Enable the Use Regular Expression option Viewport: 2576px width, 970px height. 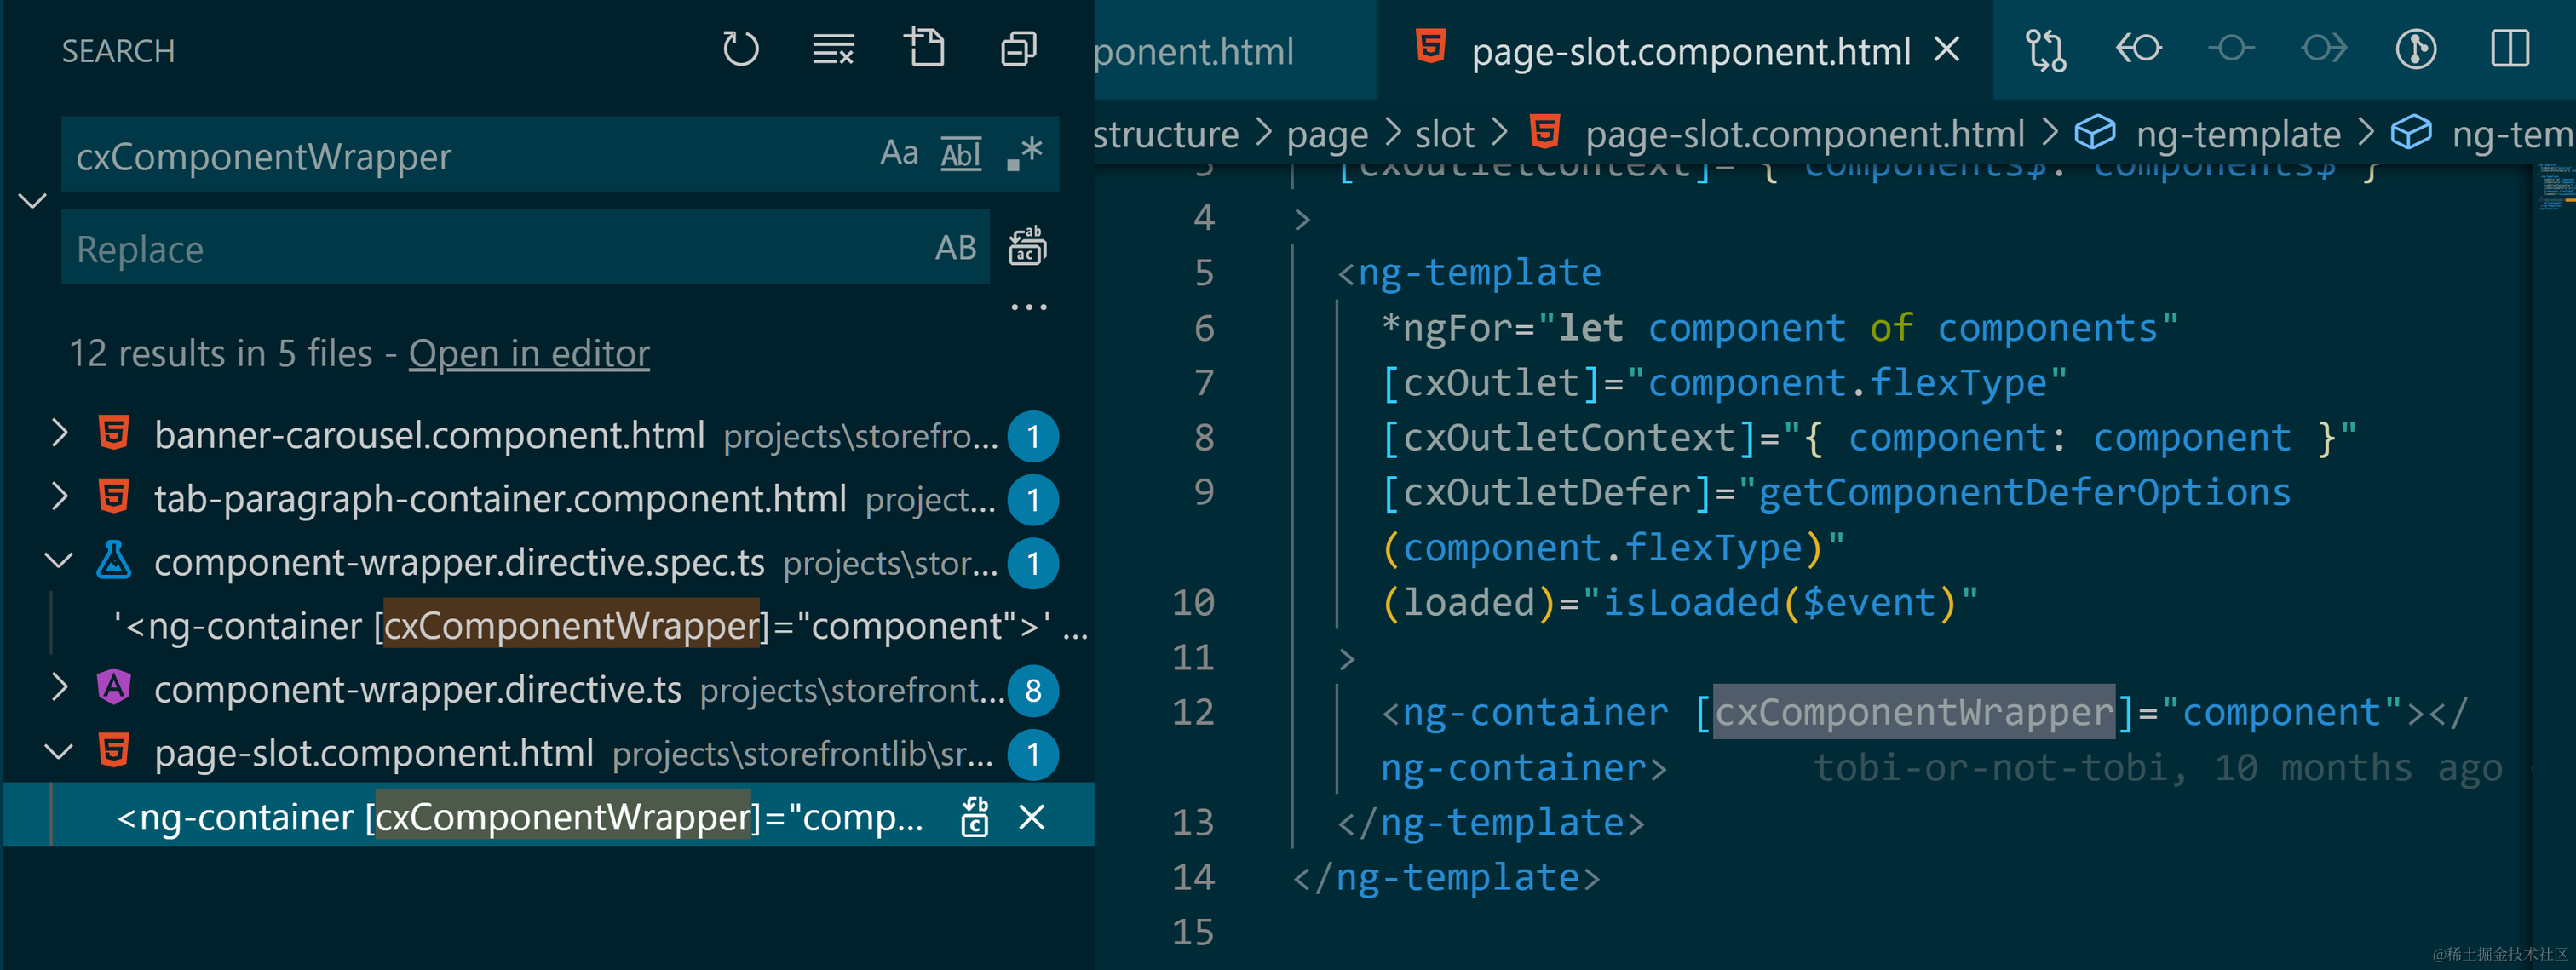click(1025, 154)
